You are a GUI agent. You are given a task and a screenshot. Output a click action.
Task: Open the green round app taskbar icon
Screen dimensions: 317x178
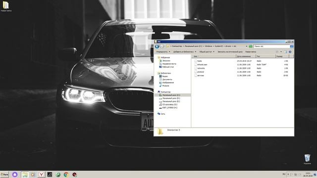(58, 175)
